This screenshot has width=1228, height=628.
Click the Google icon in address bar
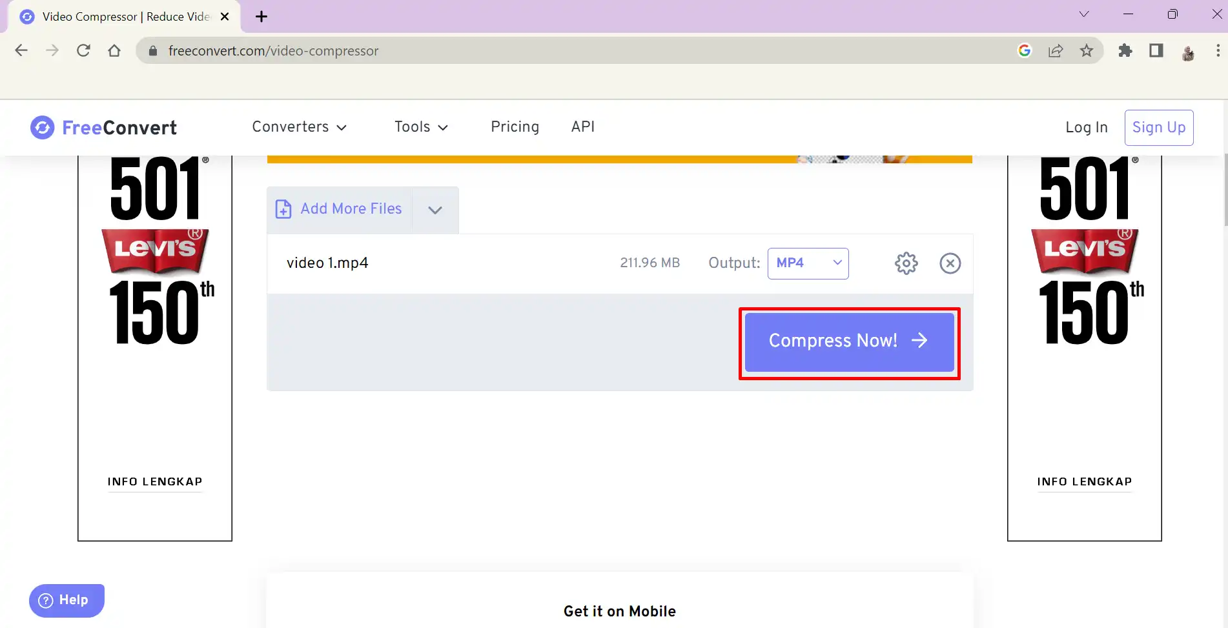tap(1025, 50)
